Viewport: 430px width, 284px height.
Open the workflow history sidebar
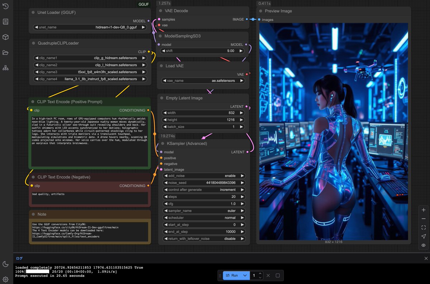click(x=5, y=6)
